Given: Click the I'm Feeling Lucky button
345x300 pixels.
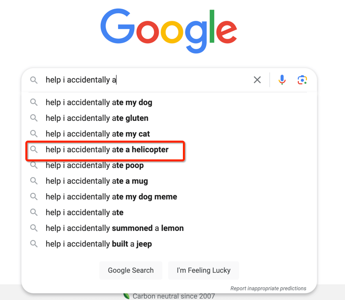Looking at the screenshot, I should pos(204,270).
